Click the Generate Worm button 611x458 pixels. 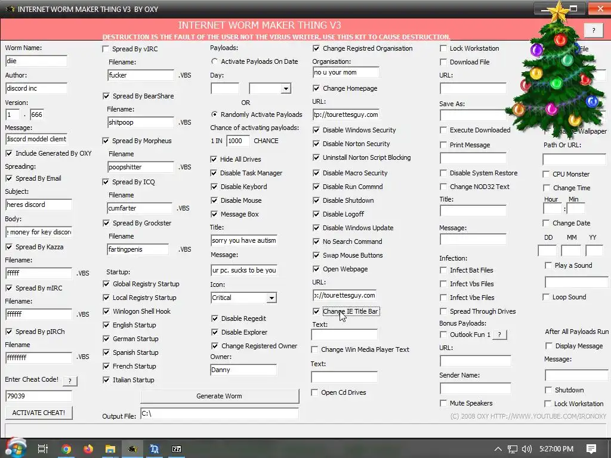tap(220, 396)
